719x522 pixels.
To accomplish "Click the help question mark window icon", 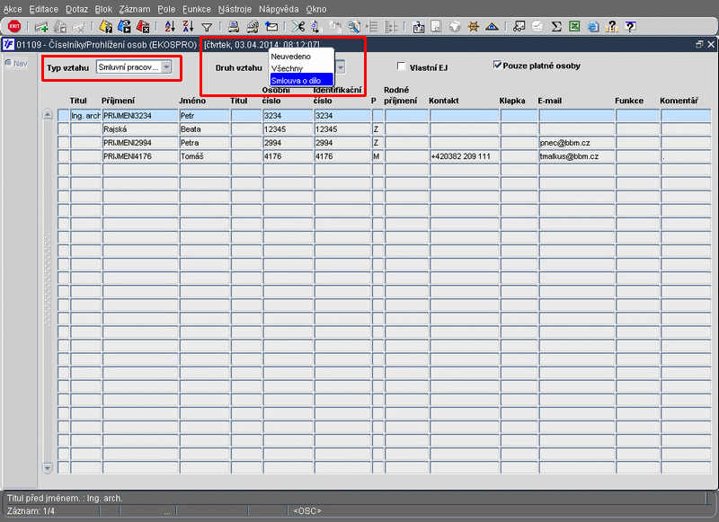I will point(631,27).
